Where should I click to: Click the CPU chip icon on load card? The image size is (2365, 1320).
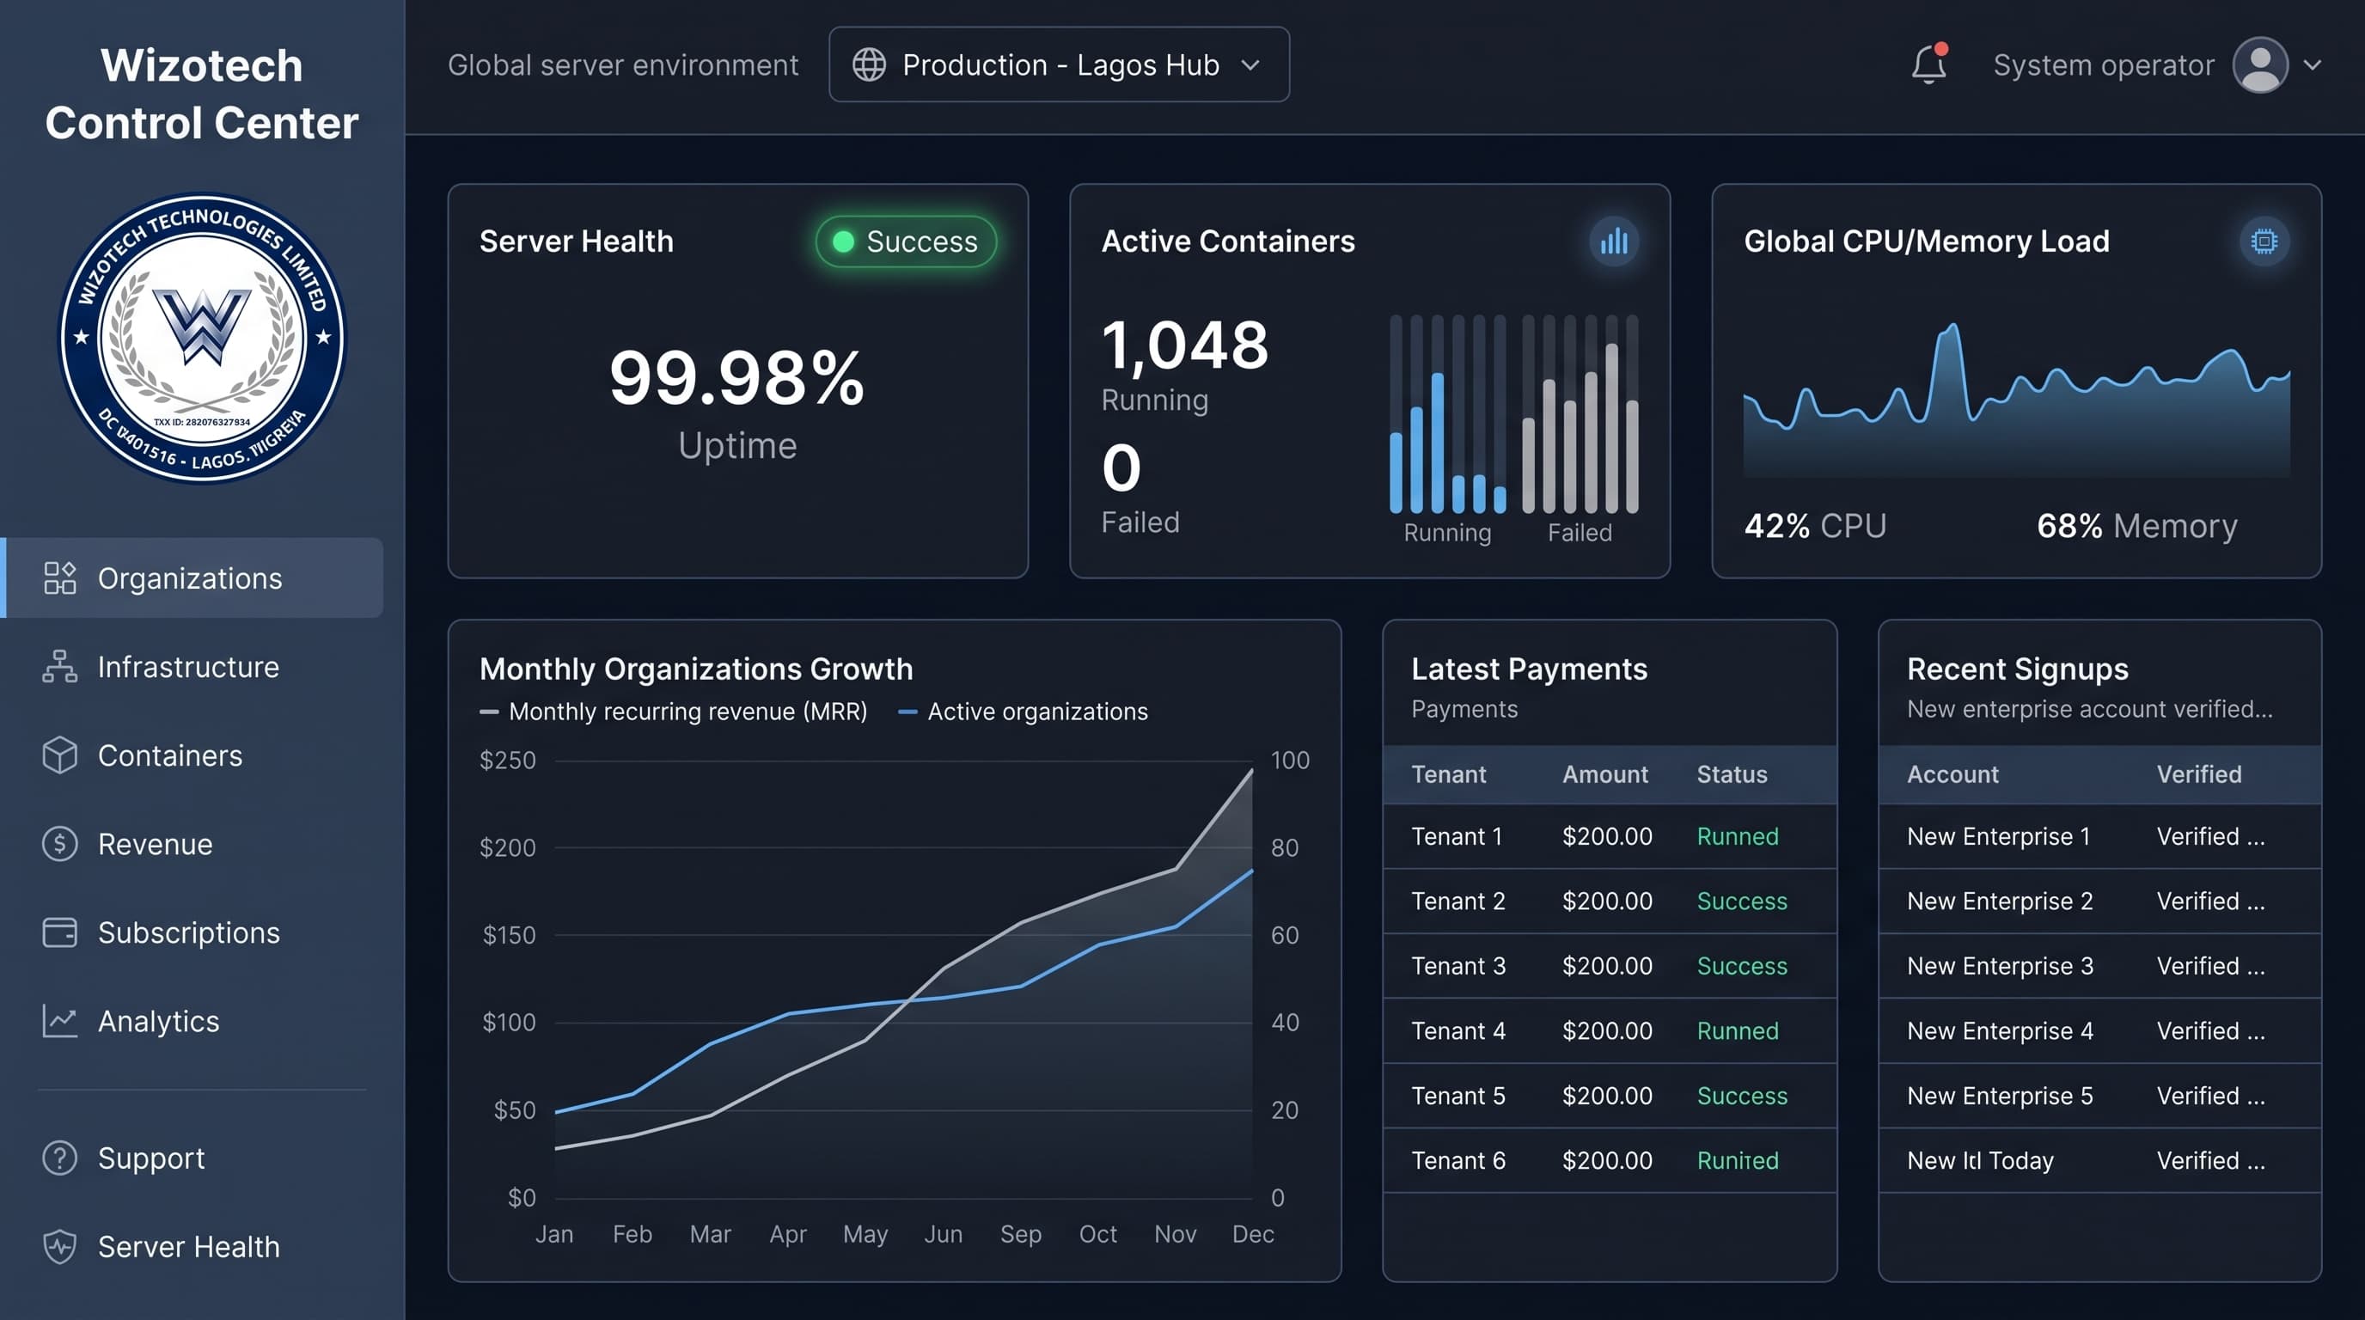pyautogui.click(x=2263, y=241)
